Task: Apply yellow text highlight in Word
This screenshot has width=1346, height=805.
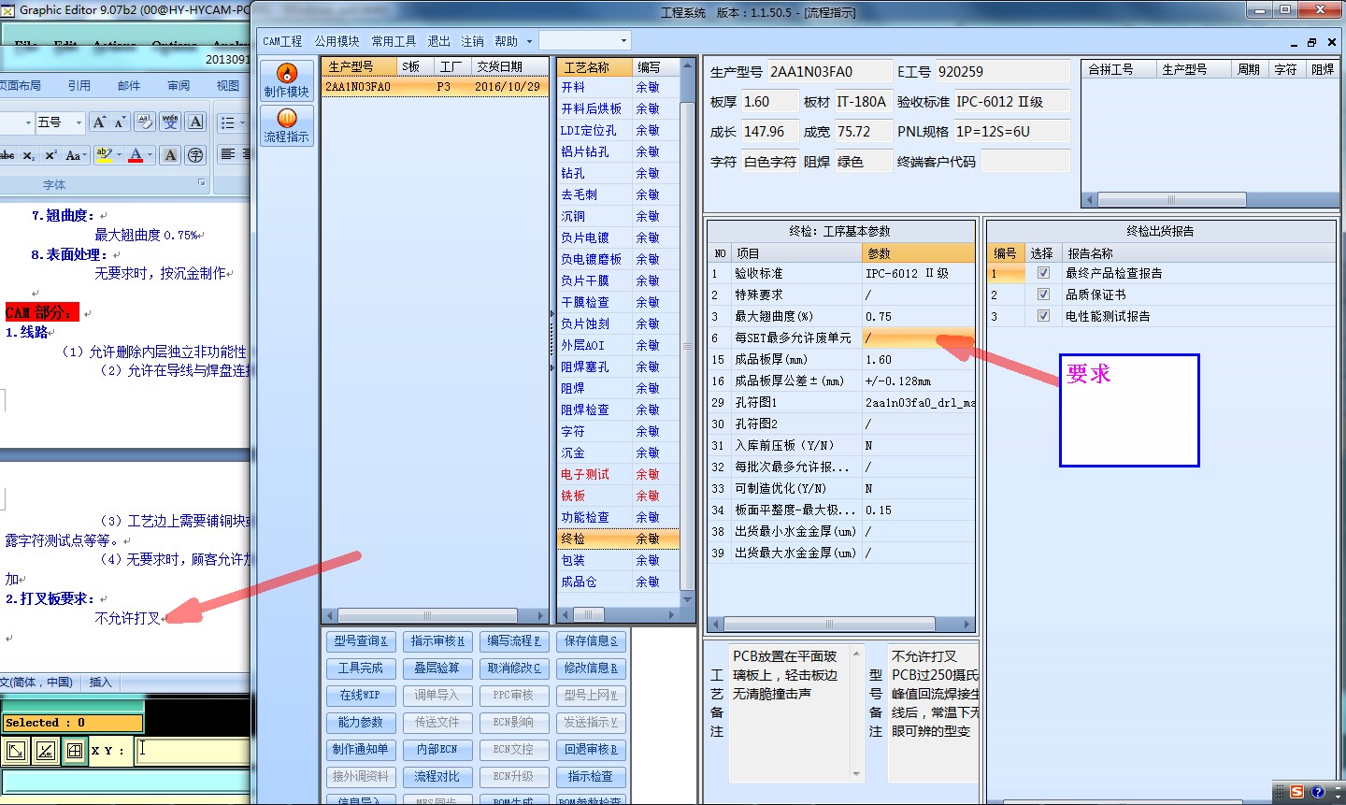Action: 103,155
